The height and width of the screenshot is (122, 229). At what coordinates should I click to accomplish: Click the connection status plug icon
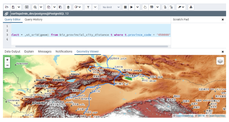click(x=7, y=14)
